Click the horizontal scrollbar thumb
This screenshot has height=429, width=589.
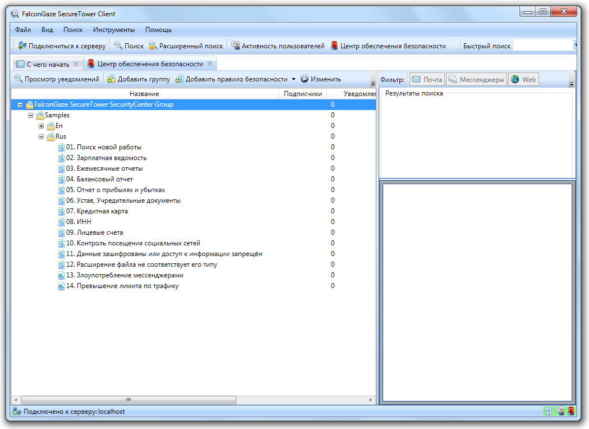(128, 400)
